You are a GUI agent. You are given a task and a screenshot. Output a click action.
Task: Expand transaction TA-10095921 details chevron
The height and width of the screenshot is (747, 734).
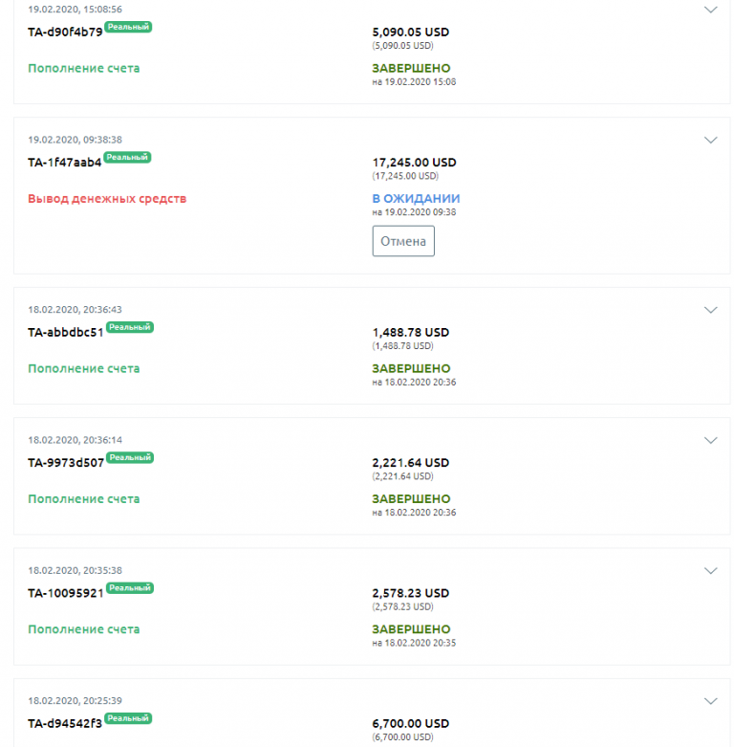[710, 570]
